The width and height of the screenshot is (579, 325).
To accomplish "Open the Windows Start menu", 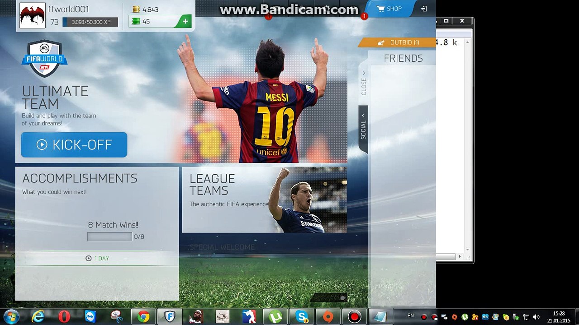I will pyautogui.click(x=11, y=316).
